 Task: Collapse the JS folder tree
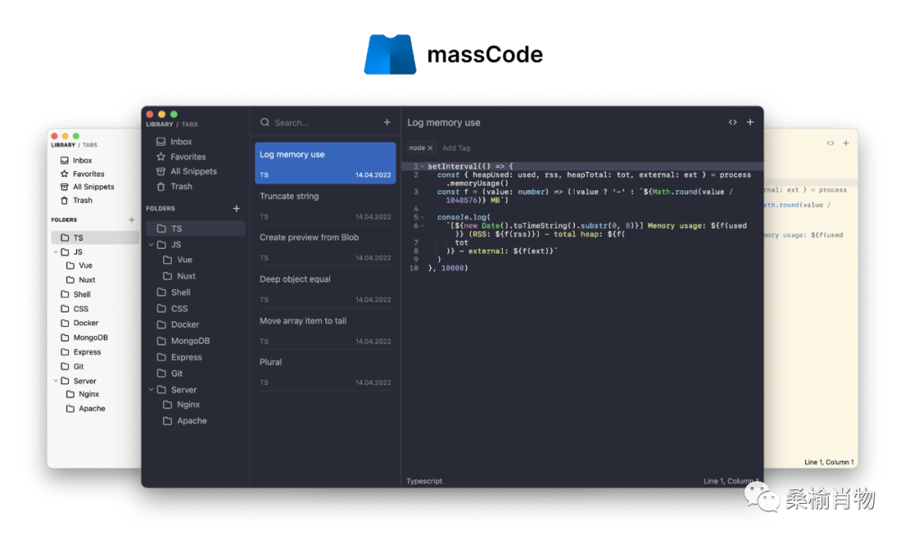coord(151,243)
